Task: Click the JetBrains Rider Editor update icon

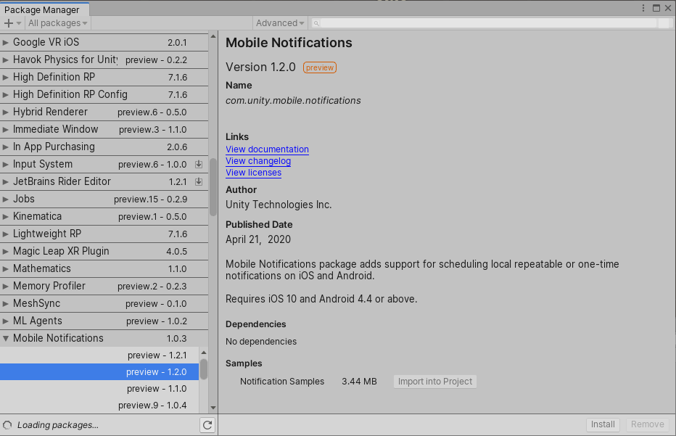Action: click(x=199, y=181)
